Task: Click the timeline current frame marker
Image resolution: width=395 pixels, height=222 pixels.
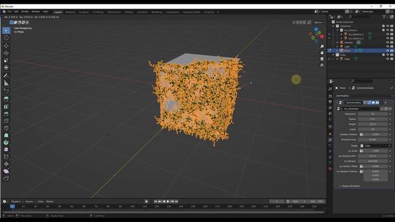Action: pyautogui.click(x=12, y=207)
